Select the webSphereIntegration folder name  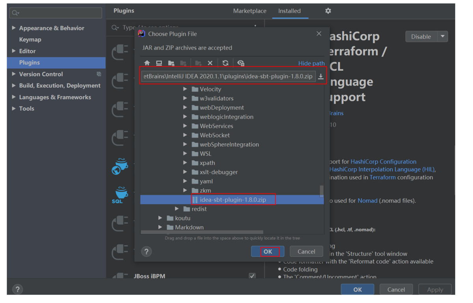pos(229,144)
